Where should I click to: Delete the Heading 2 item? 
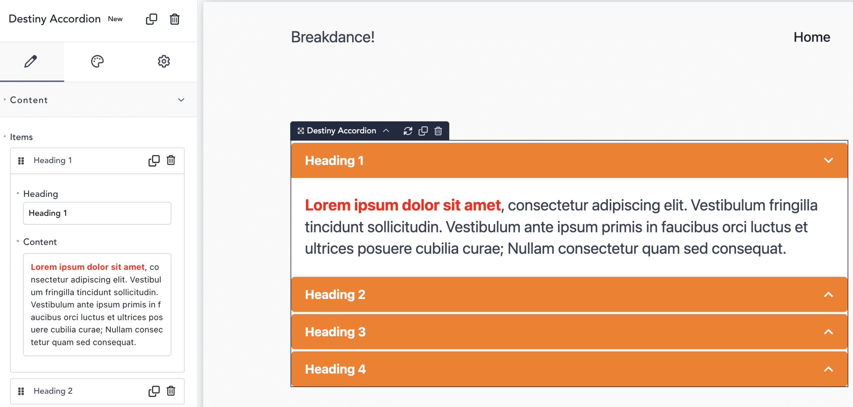171,391
